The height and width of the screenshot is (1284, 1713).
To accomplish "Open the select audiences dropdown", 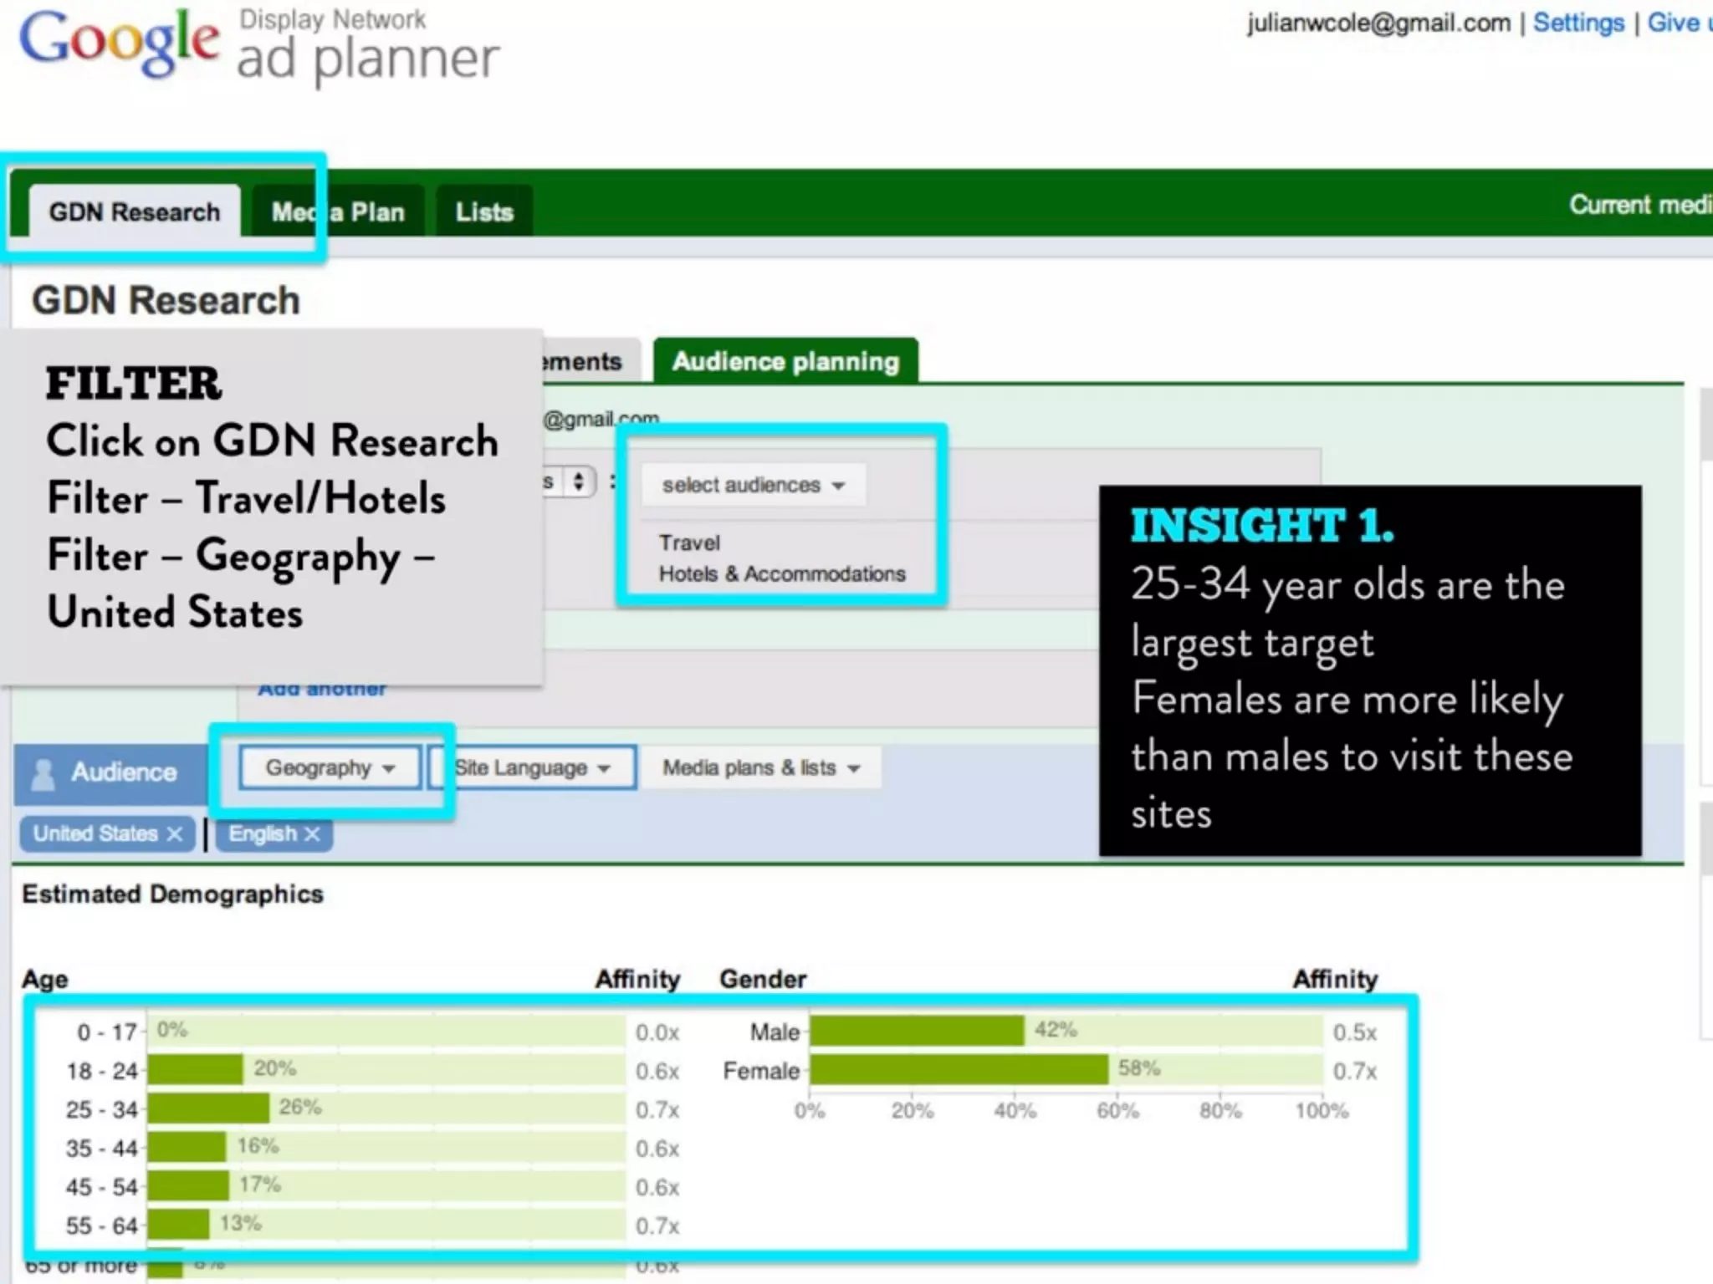I will coord(753,486).
